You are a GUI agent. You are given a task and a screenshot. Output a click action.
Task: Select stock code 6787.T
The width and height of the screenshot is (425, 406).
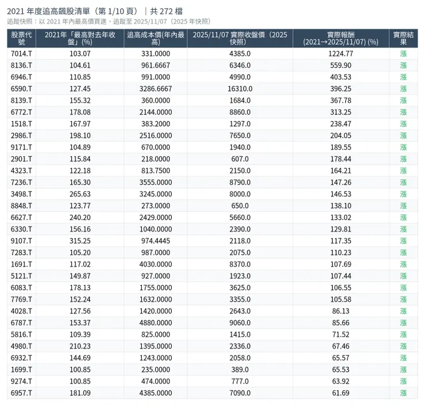(x=21, y=323)
